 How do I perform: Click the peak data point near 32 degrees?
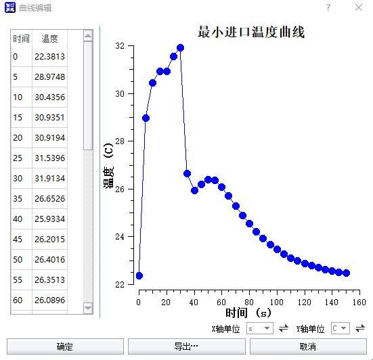coord(180,48)
